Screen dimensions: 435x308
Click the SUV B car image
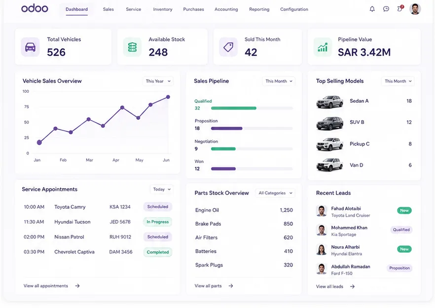(330, 123)
